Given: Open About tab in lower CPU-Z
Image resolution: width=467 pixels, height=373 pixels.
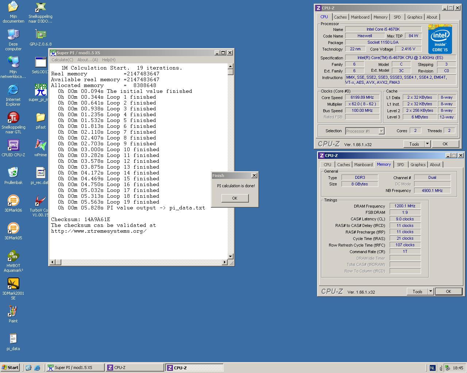Looking at the screenshot, I should [x=435, y=165].
